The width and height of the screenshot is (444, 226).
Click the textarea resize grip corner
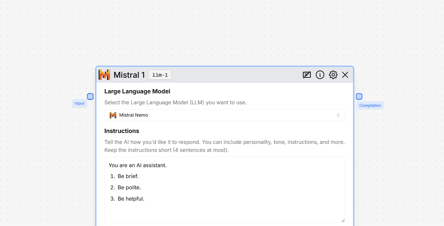(342, 220)
